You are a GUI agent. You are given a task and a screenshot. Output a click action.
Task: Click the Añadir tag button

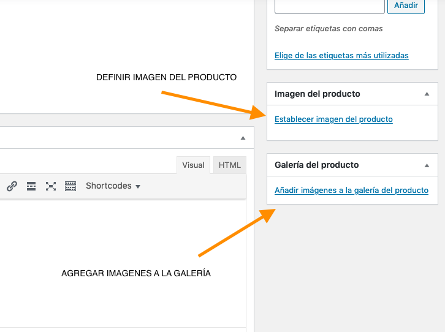(406, 5)
